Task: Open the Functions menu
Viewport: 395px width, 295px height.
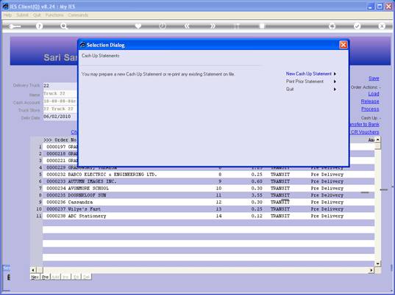Action: coord(54,15)
